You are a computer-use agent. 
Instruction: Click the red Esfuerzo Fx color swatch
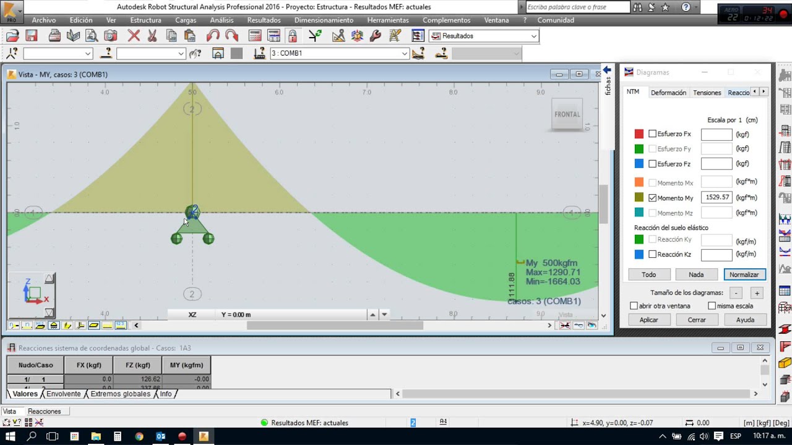pyautogui.click(x=639, y=134)
